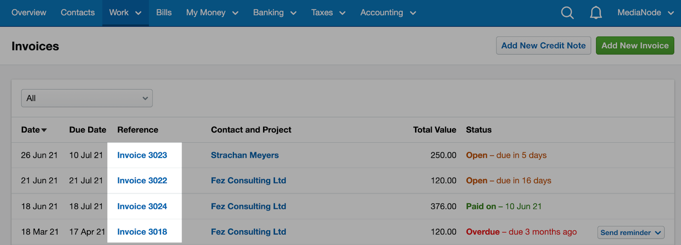Expand the MediaNode account menu
Image resolution: width=681 pixels, height=245 pixels.
(x=645, y=13)
